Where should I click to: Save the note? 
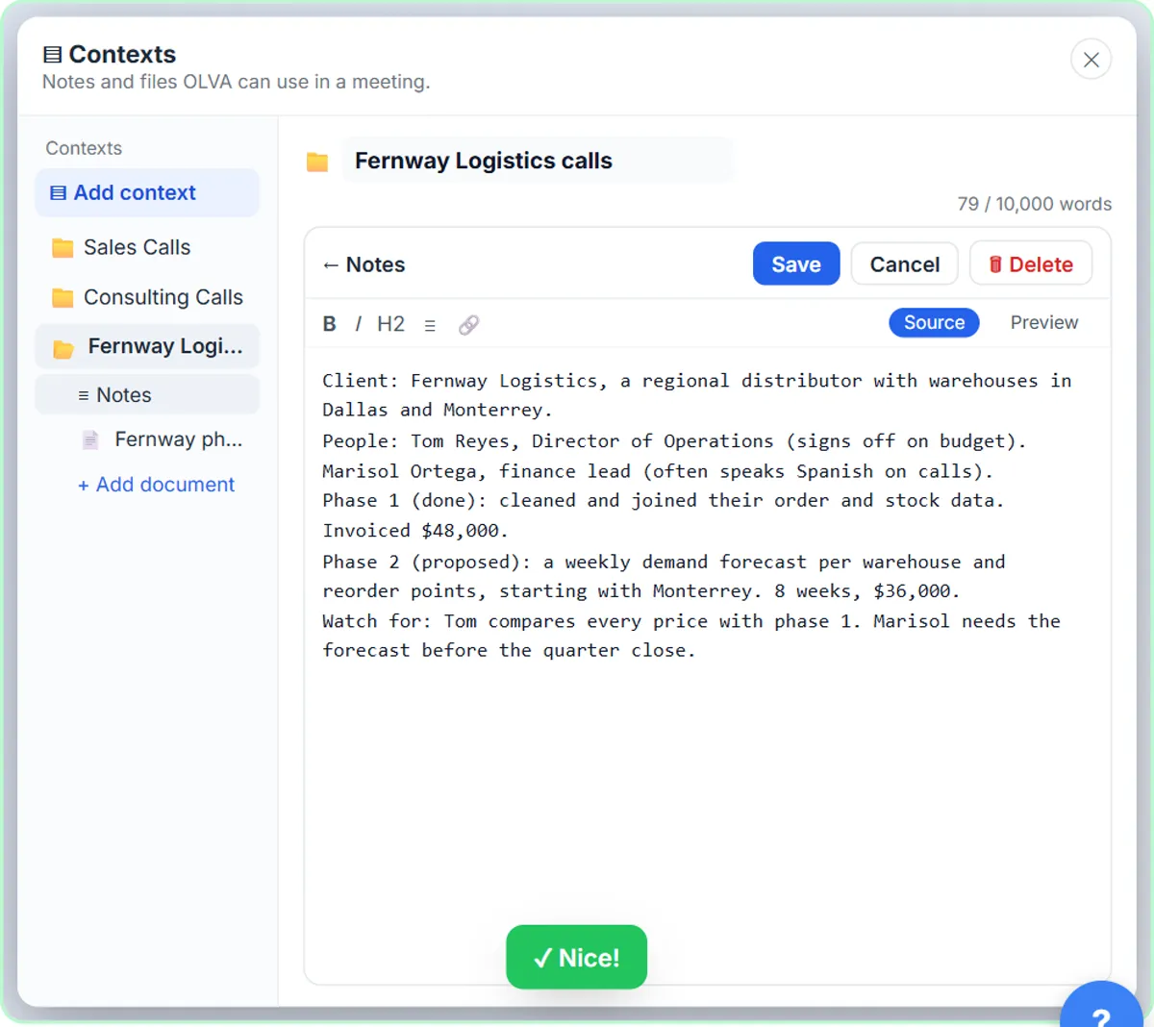(x=796, y=264)
